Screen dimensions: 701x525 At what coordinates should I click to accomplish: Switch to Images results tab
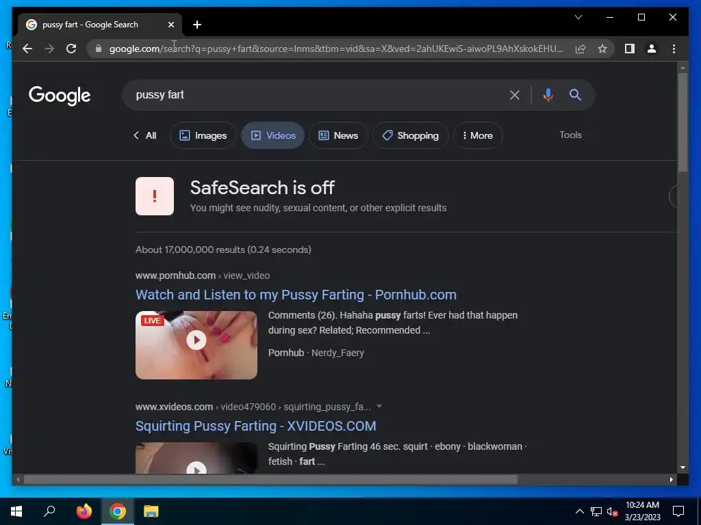[203, 135]
